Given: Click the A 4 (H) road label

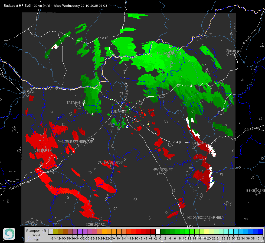Looking at the screenshot, I should pyautogui.click(x=178, y=142).
